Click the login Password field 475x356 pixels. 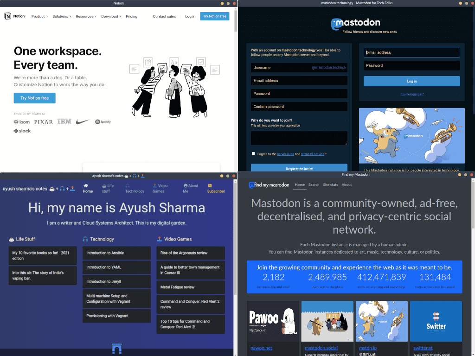(412, 65)
